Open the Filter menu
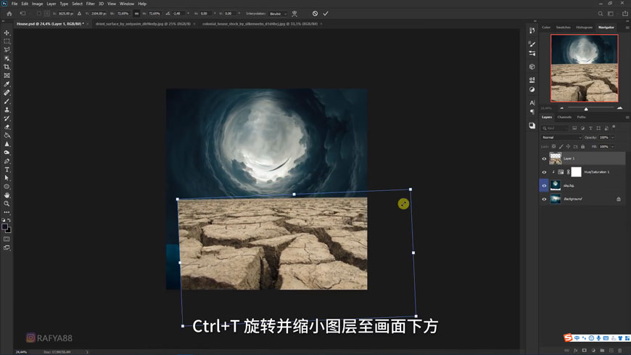 click(91, 4)
